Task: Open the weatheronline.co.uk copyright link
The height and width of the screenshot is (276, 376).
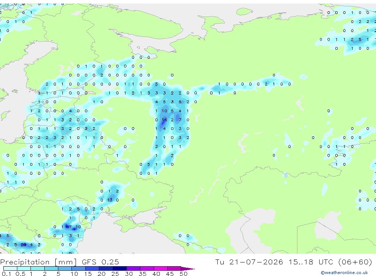Action: click(x=344, y=272)
